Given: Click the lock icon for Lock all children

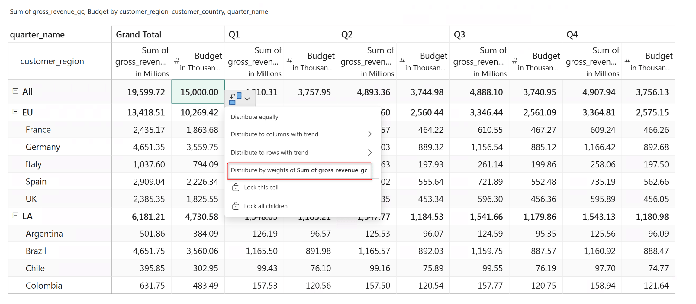Looking at the screenshot, I should pyautogui.click(x=236, y=206).
